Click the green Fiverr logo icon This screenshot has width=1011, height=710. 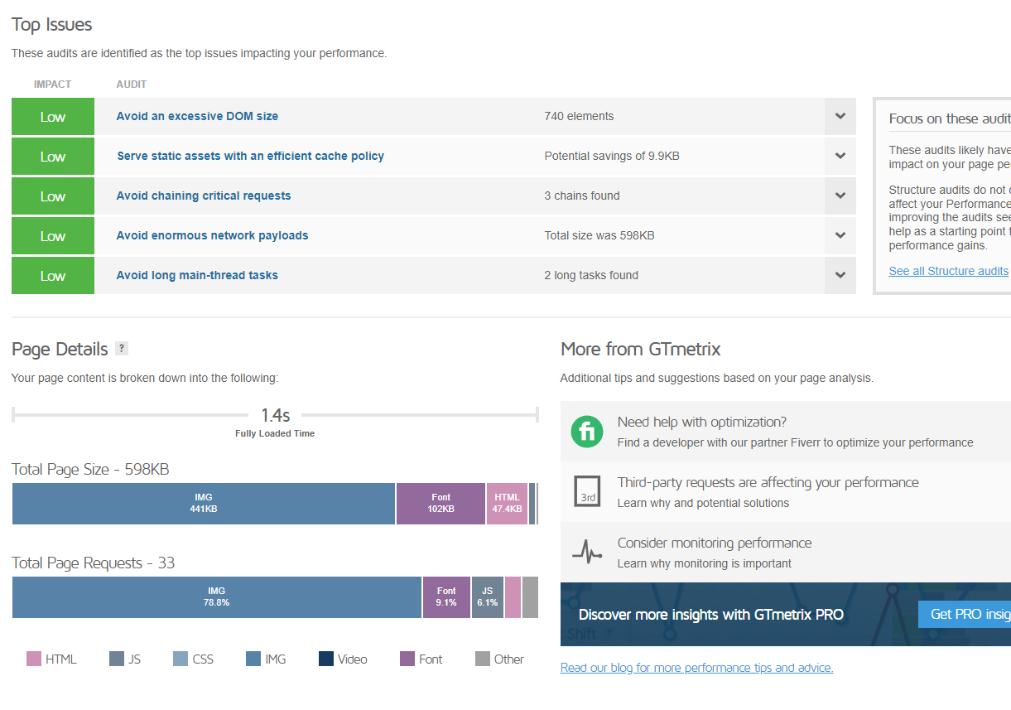pos(587,432)
